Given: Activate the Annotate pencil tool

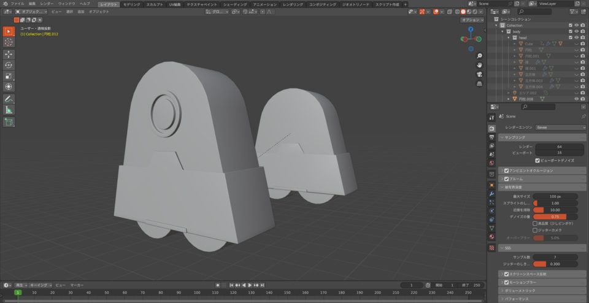Looking at the screenshot, I should (9, 99).
